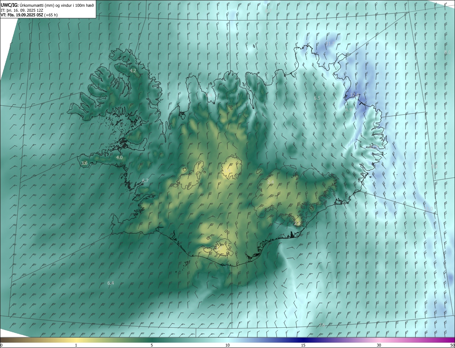Click the colorbar tick label 10
This screenshot has width=455, height=348.
[x=227, y=345]
